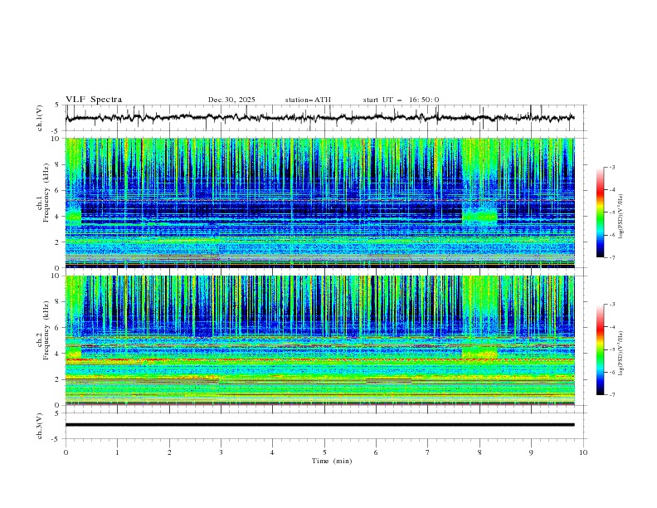Click the 'VLF Spectra' title text

pos(94,100)
